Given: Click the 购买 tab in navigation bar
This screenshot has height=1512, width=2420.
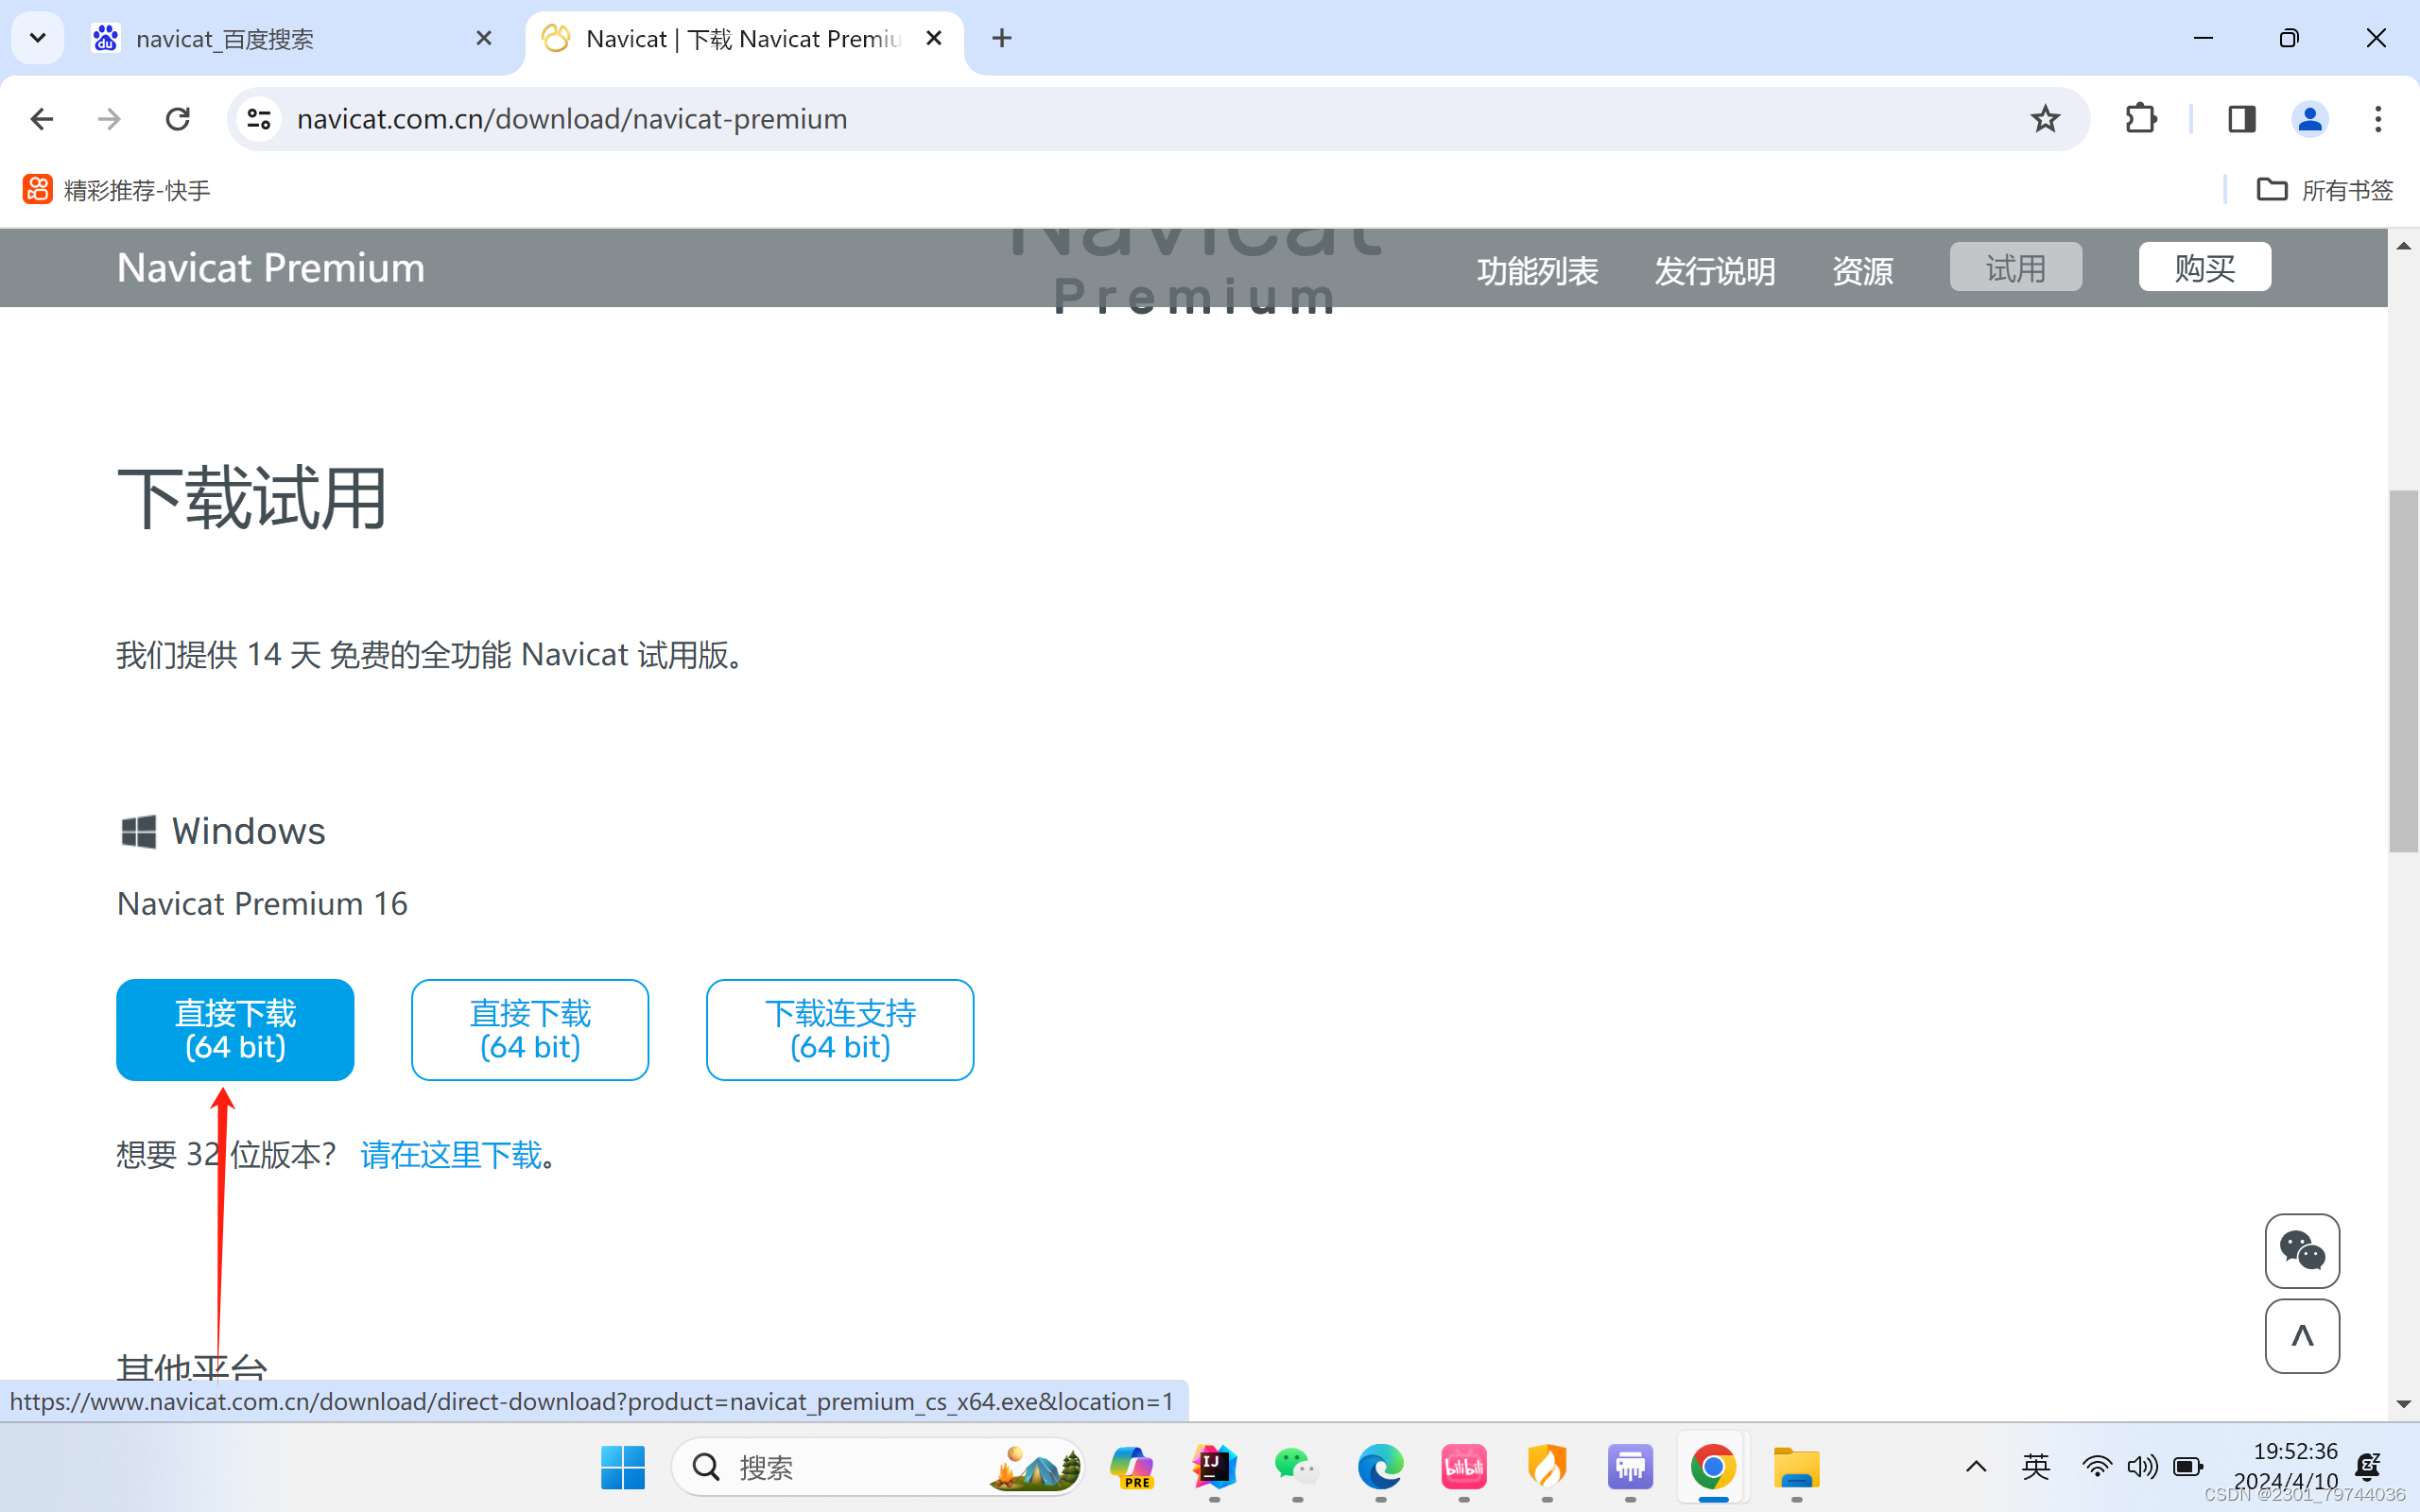Looking at the screenshot, I should [x=2204, y=266].
